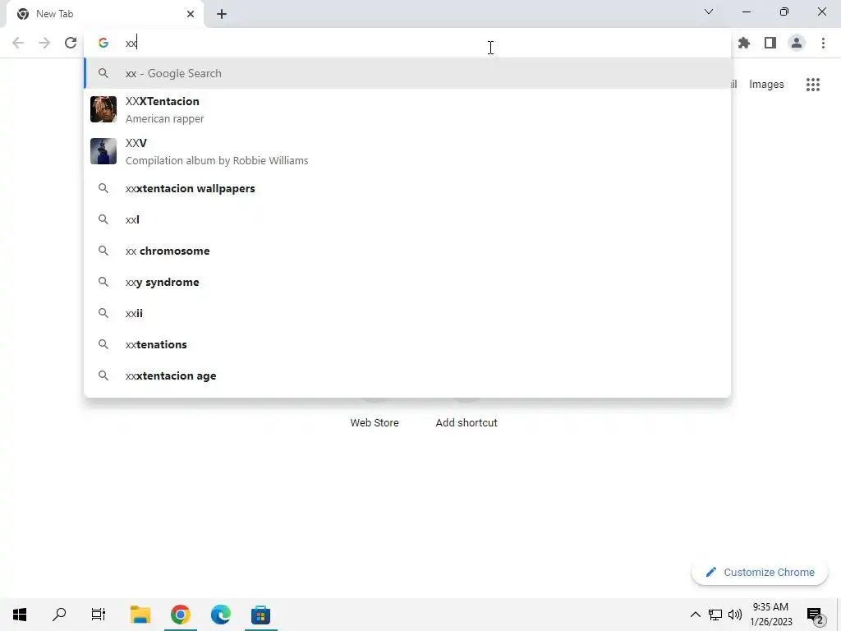Launch Microsoft Edge from the taskbar

tap(220, 615)
